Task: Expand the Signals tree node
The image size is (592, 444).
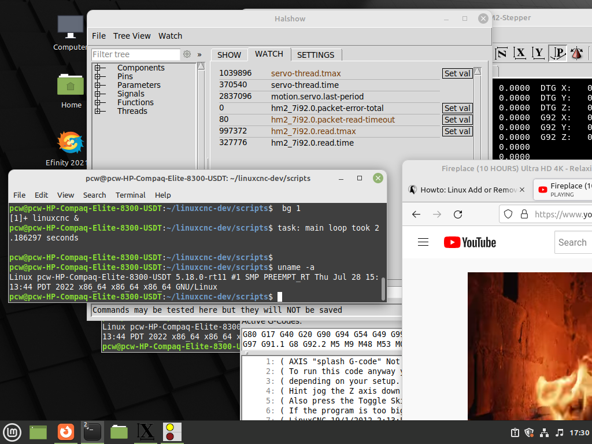Action: click(x=98, y=94)
